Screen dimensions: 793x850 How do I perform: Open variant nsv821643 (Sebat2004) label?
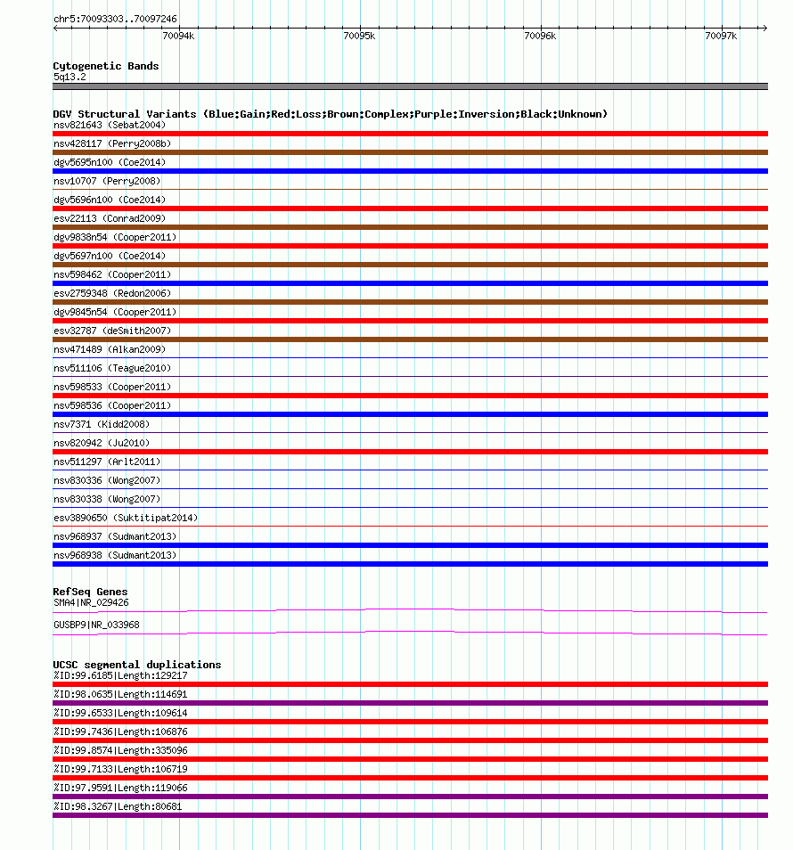(x=110, y=126)
